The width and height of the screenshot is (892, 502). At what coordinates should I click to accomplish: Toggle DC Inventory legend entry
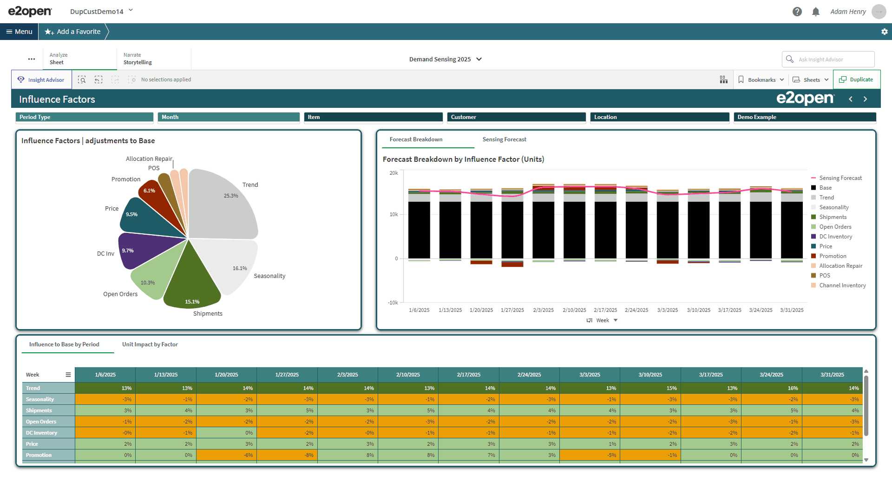835,237
